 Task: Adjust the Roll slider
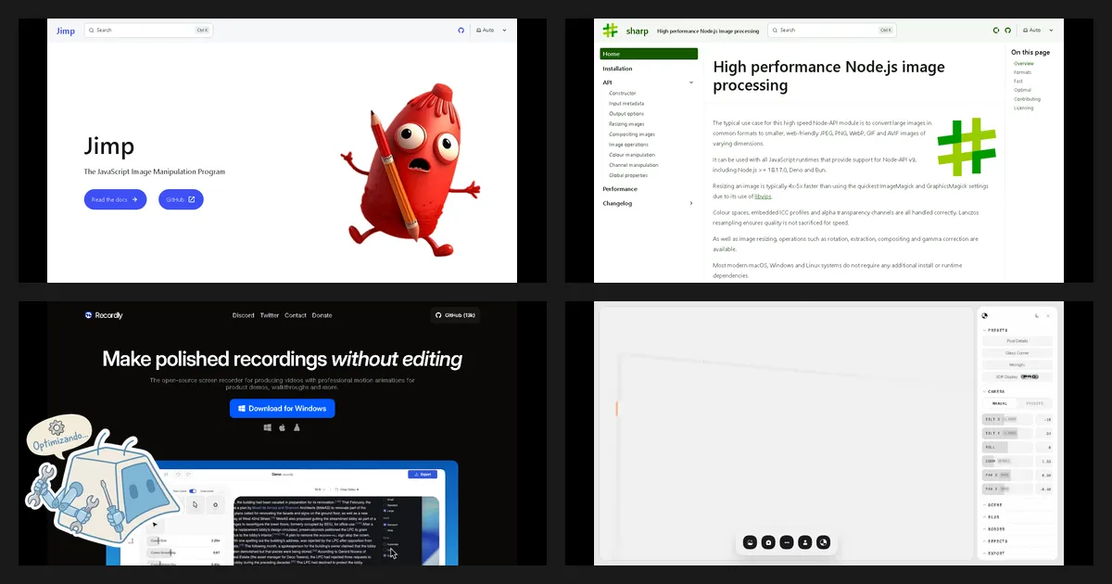point(1006,447)
